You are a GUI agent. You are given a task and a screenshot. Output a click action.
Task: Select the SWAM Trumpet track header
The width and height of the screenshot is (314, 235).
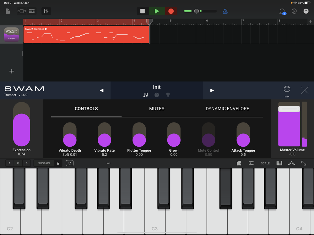[12, 34]
